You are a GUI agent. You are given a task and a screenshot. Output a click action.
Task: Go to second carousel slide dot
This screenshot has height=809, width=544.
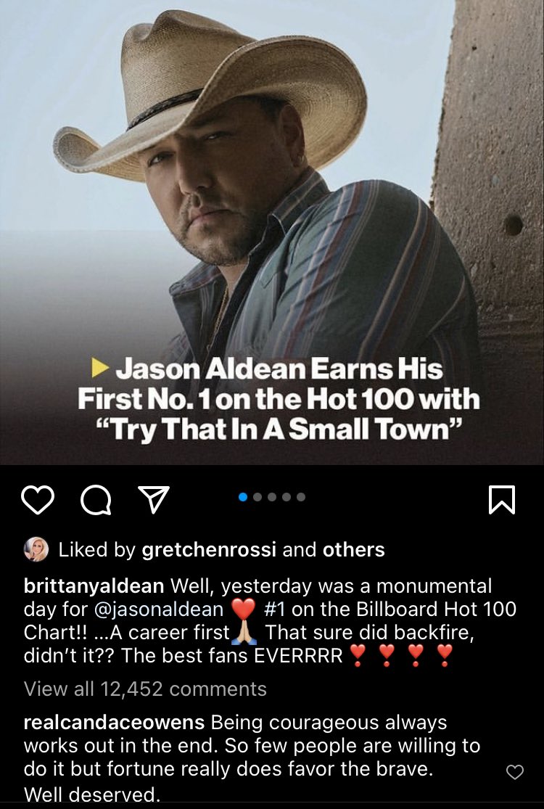(x=257, y=497)
